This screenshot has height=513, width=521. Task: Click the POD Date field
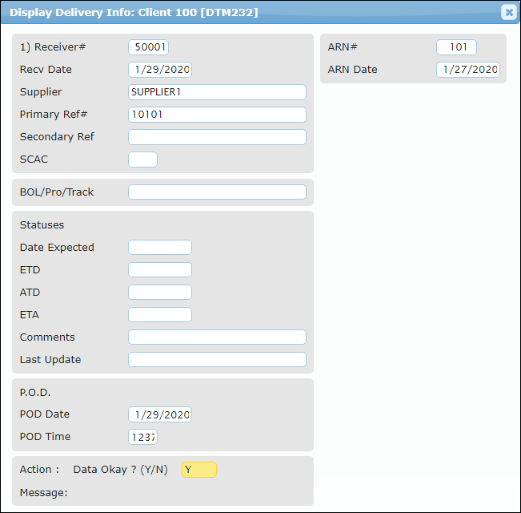coord(160,414)
